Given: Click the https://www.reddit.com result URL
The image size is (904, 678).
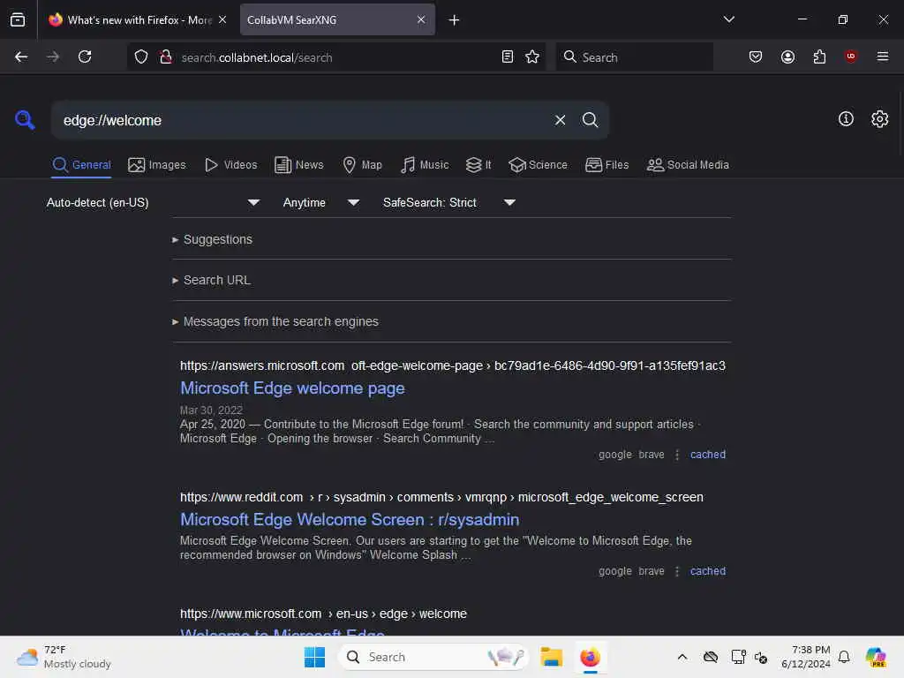Looking at the screenshot, I should (441, 497).
